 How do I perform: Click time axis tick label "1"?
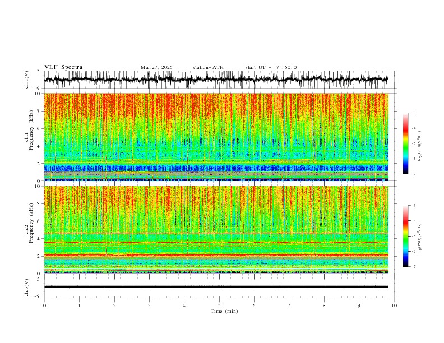(x=79, y=305)
